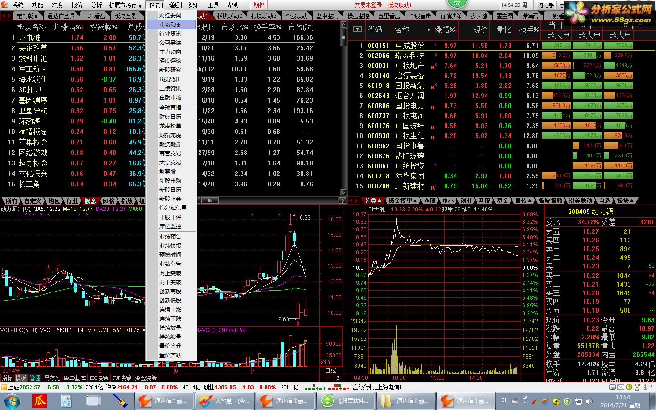Select the 港美联动 bottom tab

coord(581,200)
